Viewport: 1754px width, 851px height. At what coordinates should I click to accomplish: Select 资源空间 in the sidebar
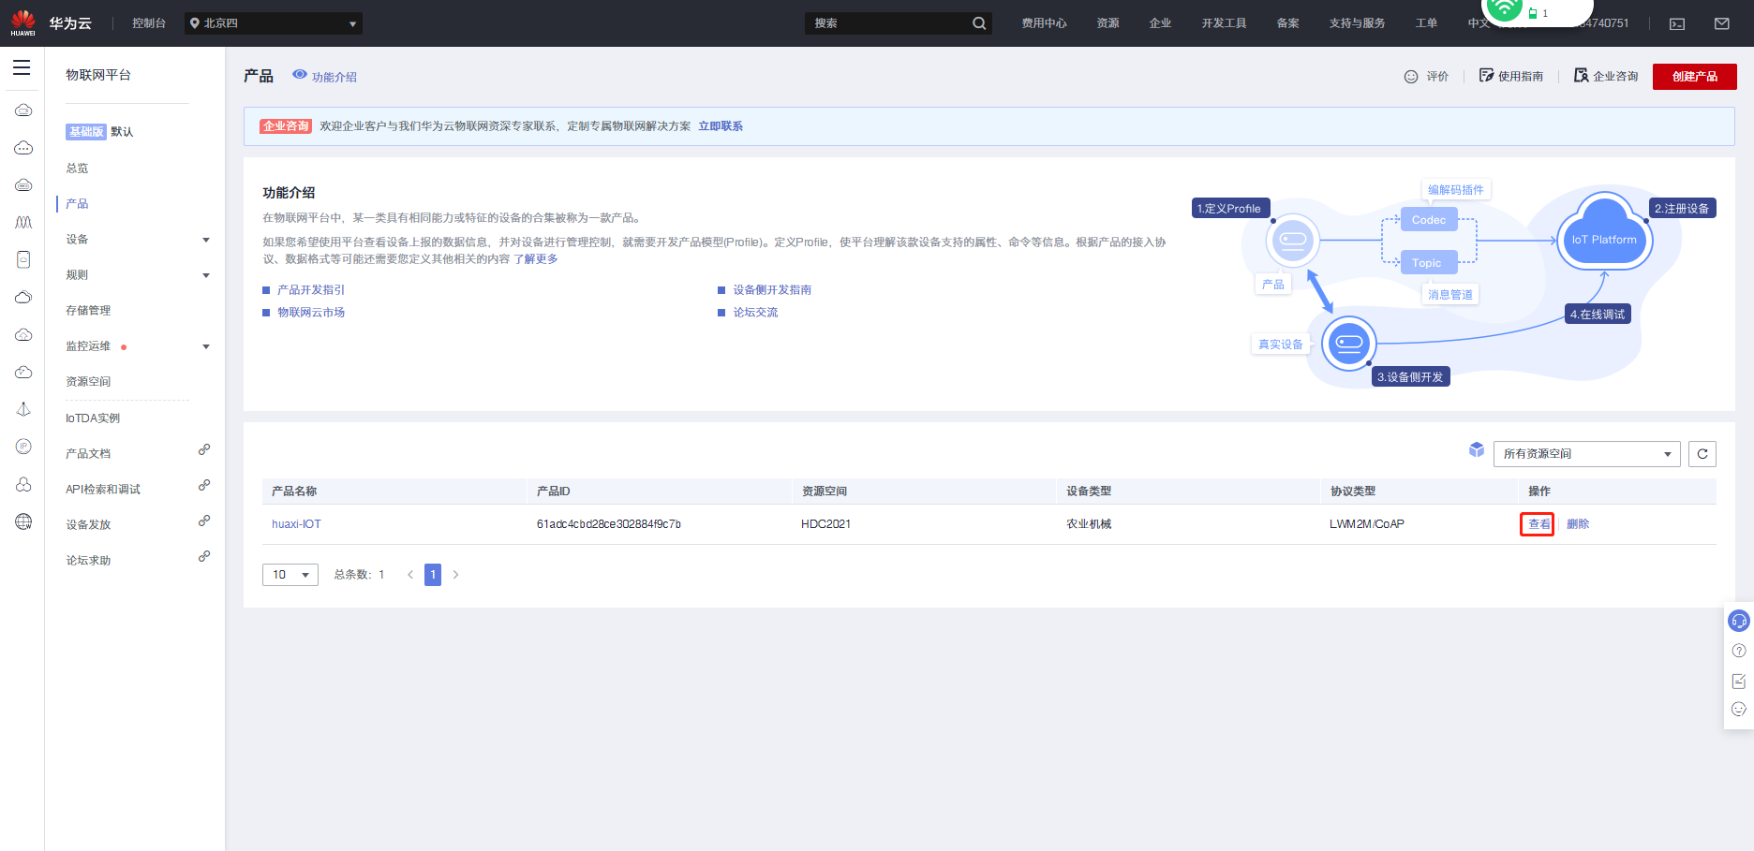pyautogui.click(x=88, y=382)
